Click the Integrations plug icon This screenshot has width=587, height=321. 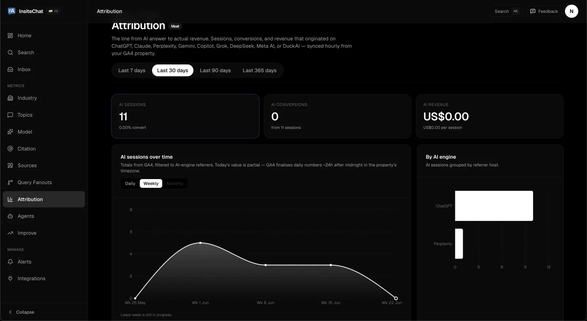pyautogui.click(x=10, y=278)
